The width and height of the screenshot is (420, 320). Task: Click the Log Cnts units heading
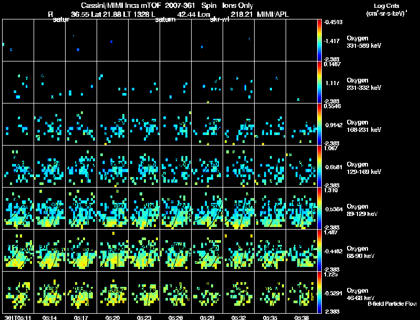386,9
